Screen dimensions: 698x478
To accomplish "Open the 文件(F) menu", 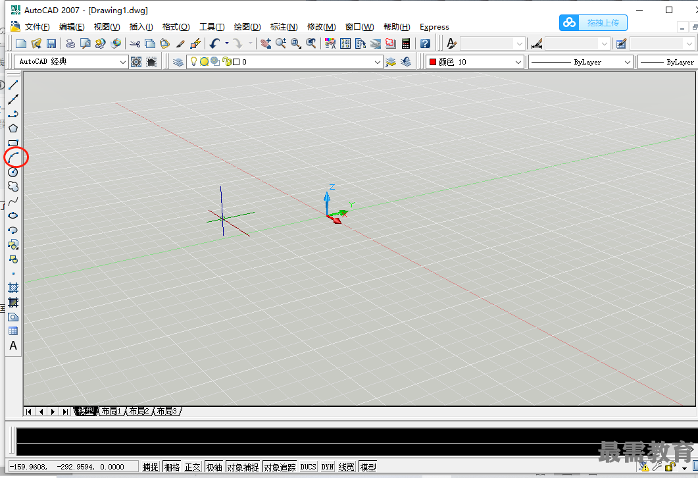I will pos(37,27).
